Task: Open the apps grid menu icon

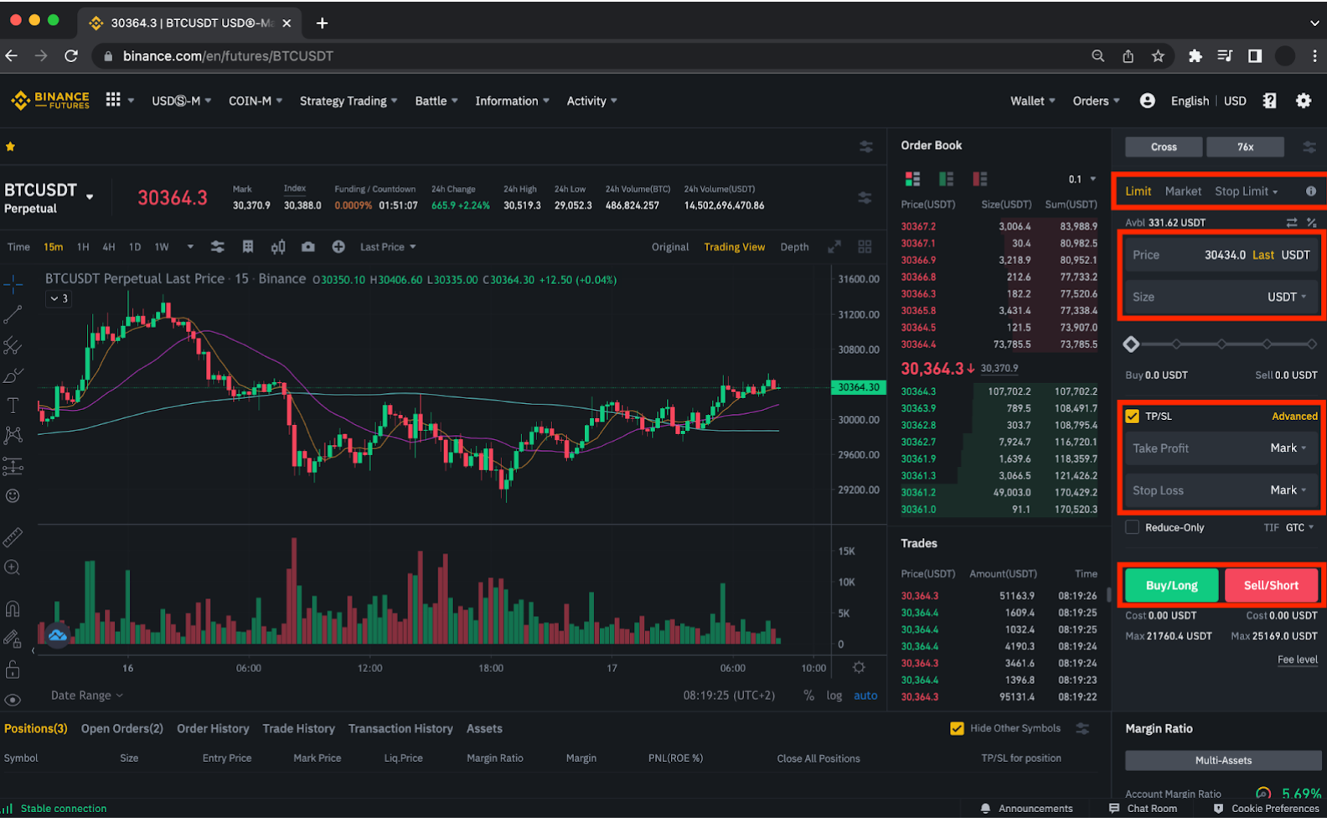Action: [x=113, y=100]
